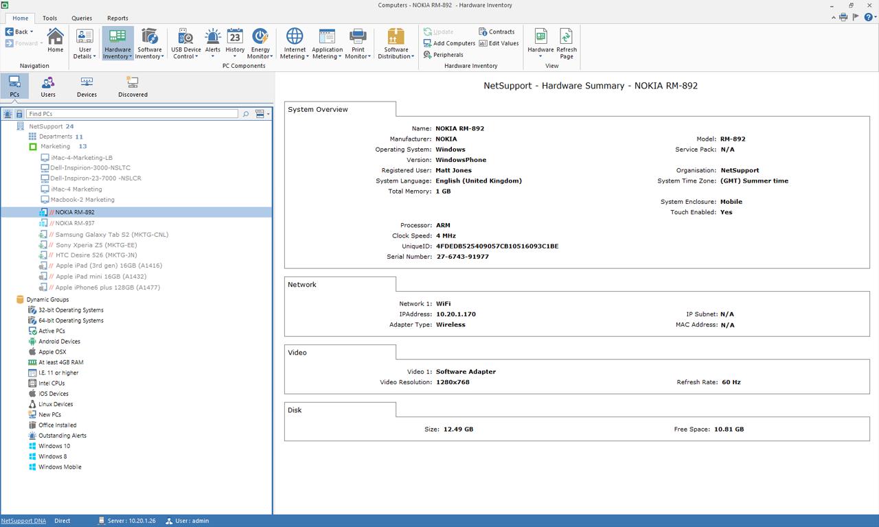Open Application Metering

click(328, 43)
